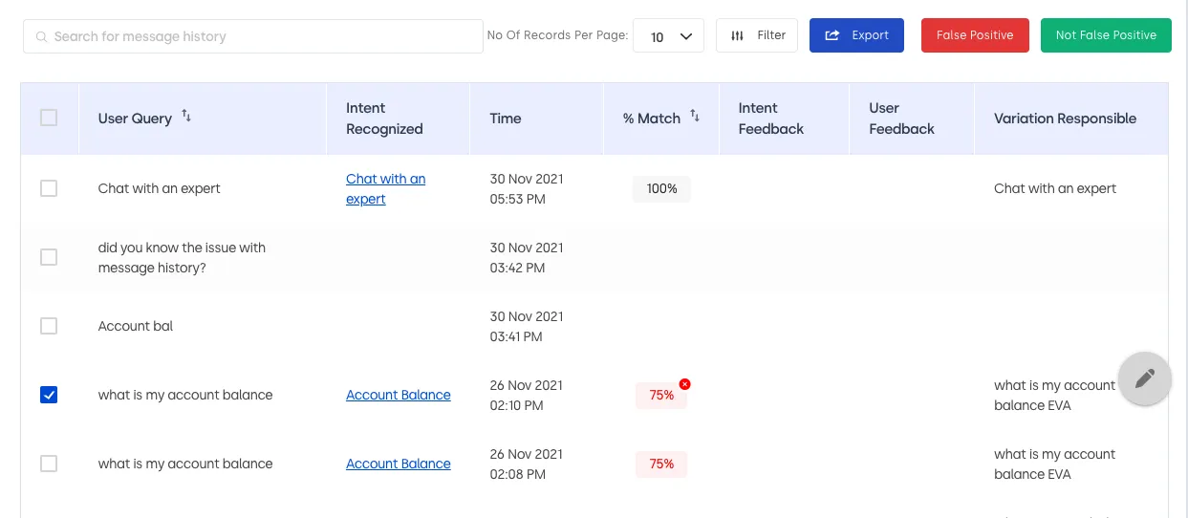This screenshot has height=518, width=1188.
Task: Click the blue Export button
Action: (x=856, y=35)
